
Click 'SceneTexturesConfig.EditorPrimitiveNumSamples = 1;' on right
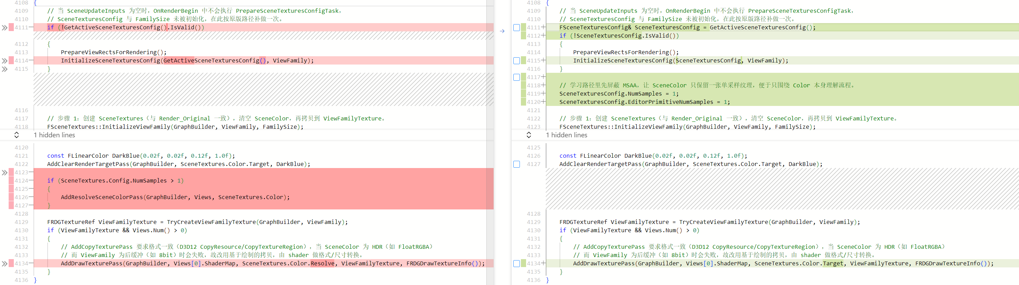tap(644, 102)
